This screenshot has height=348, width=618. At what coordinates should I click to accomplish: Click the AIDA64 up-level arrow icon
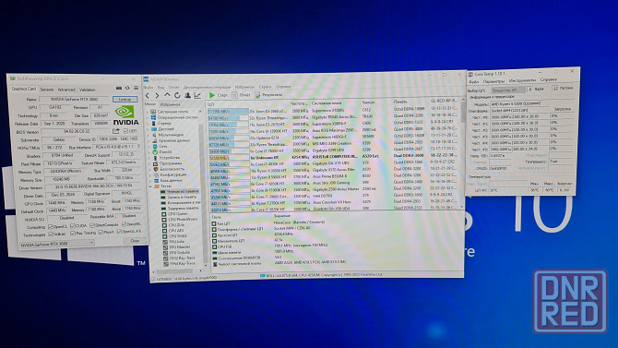pos(167,95)
